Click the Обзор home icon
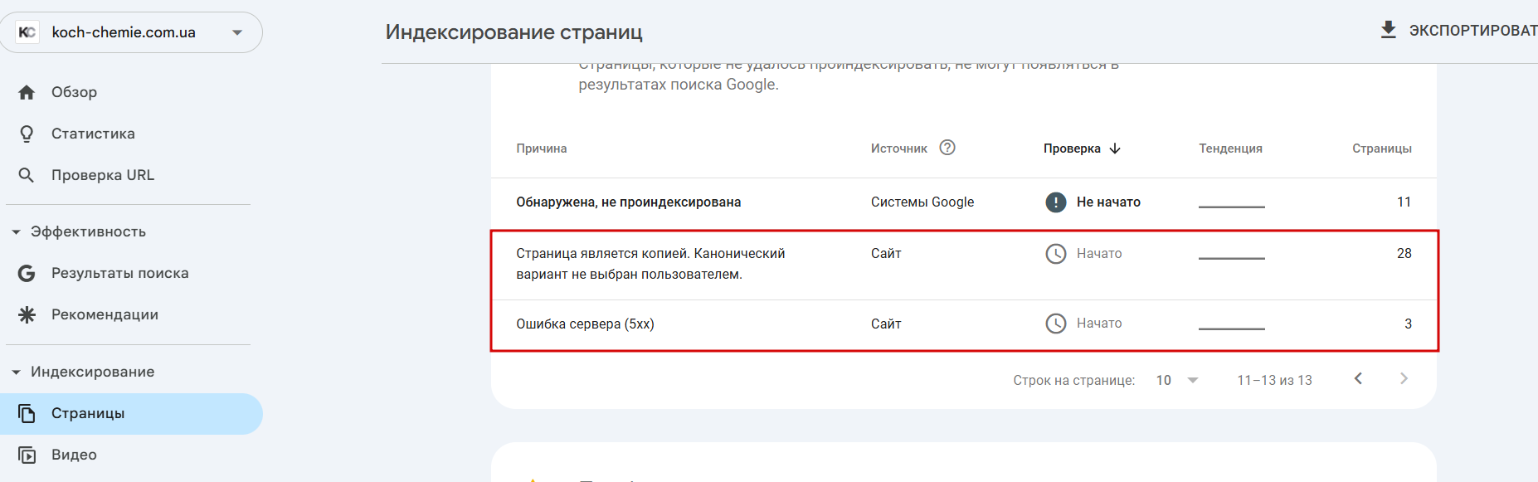The height and width of the screenshot is (482, 1538). pyautogui.click(x=27, y=92)
